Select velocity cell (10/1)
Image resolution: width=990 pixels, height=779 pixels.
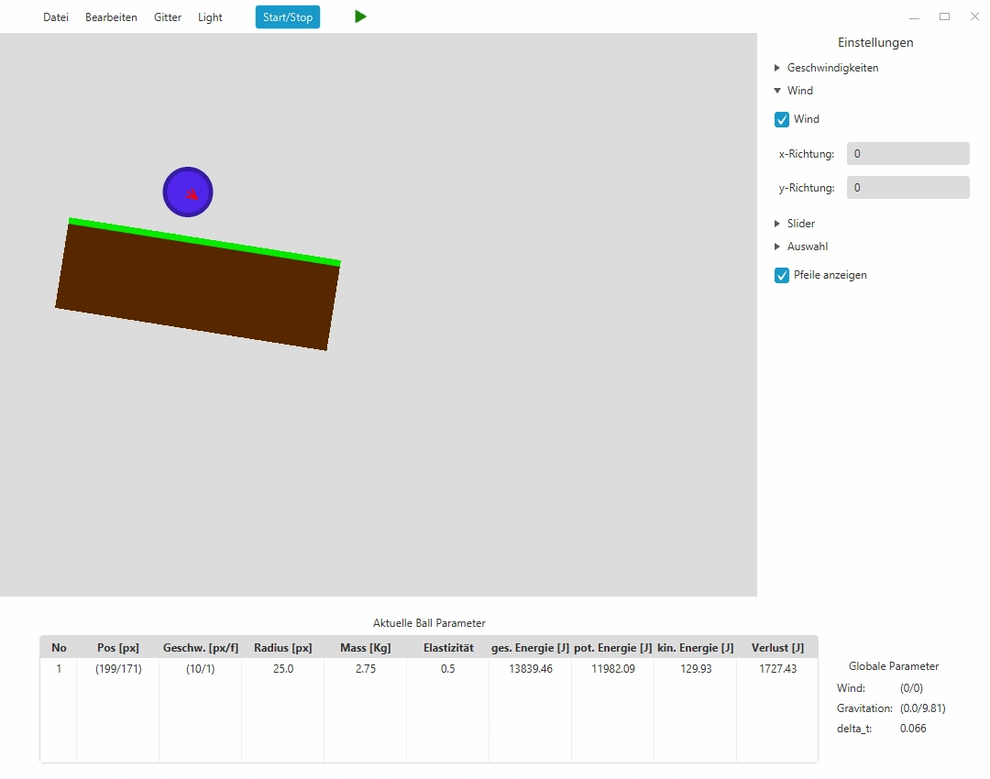click(x=201, y=668)
